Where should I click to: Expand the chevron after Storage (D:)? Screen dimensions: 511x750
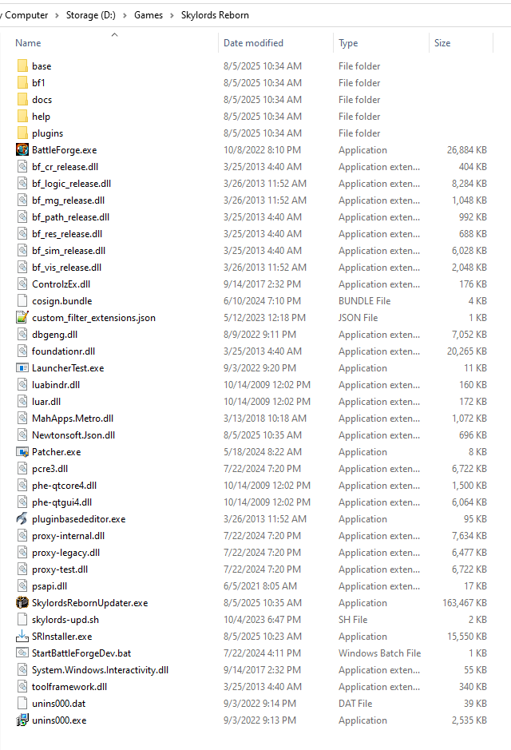point(125,15)
